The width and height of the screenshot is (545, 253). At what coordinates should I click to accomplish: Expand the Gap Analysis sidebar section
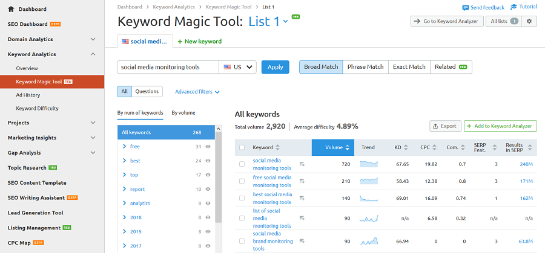click(x=93, y=153)
